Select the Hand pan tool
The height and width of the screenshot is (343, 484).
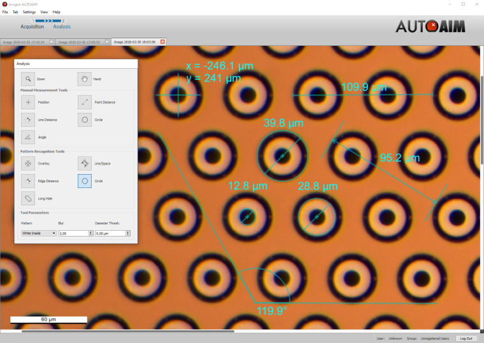(85, 79)
